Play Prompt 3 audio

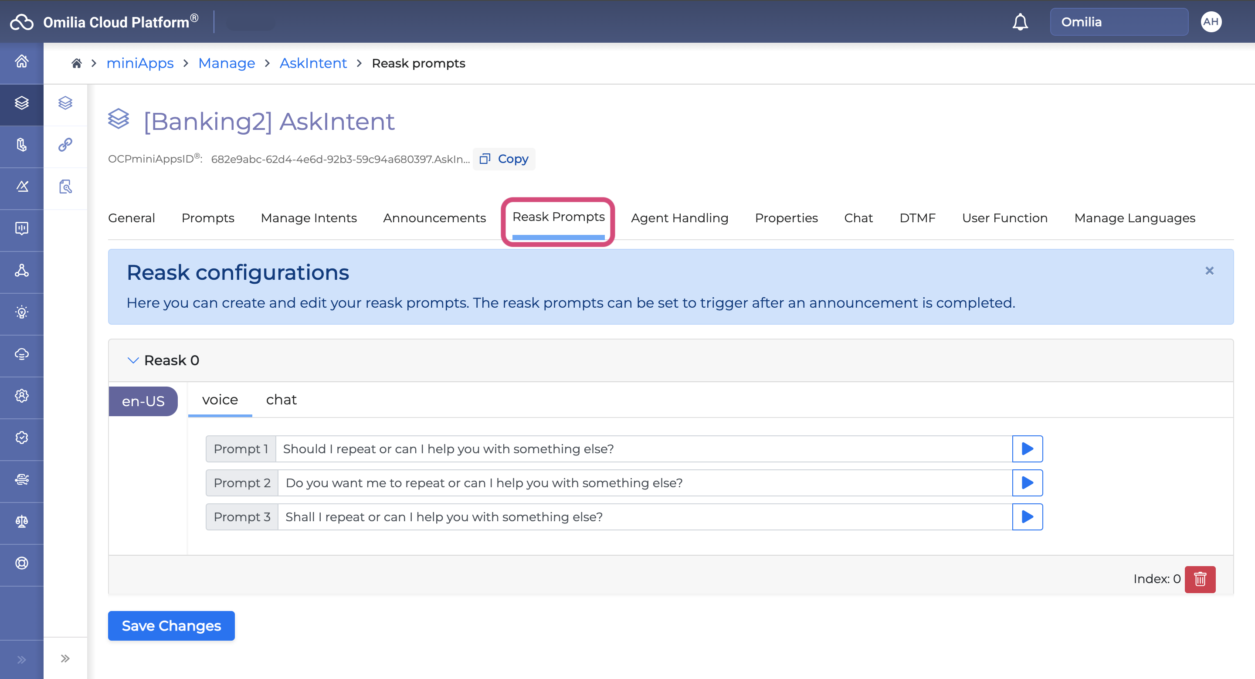pyautogui.click(x=1027, y=517)
